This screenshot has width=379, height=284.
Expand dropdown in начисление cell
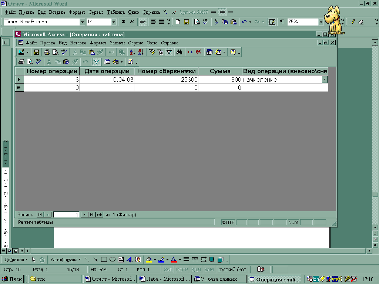click(325, 79)
